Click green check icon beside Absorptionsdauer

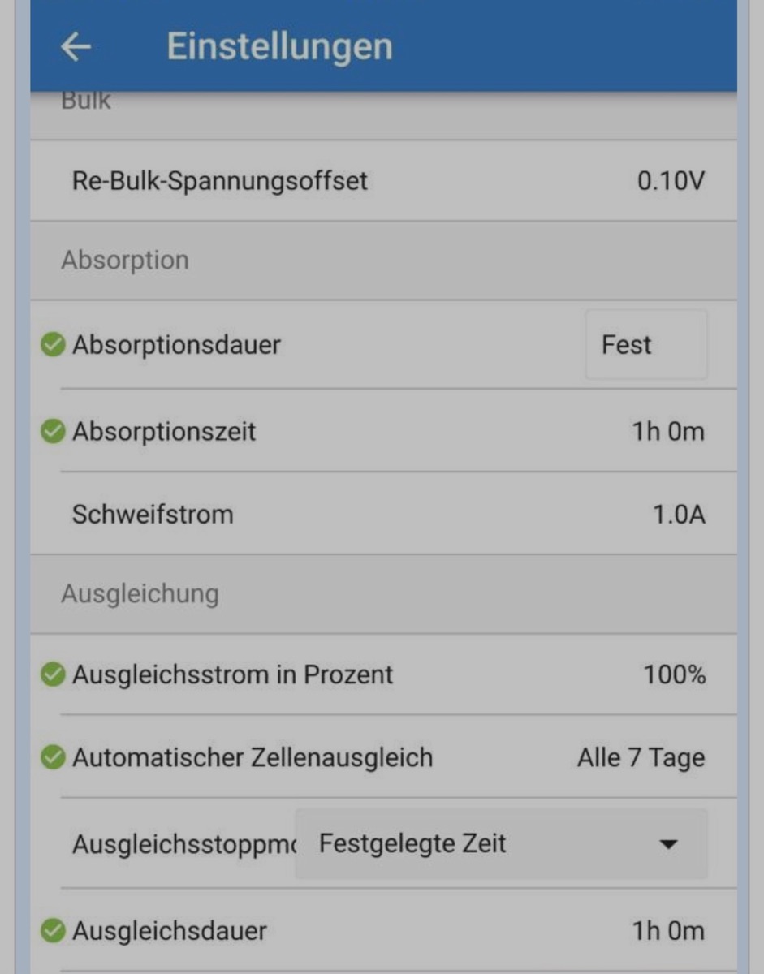pos(53,345)
